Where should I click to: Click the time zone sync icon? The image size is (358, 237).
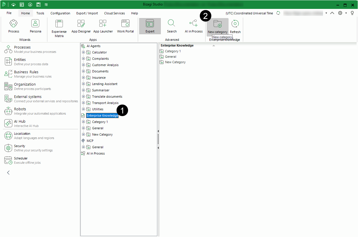278,13
